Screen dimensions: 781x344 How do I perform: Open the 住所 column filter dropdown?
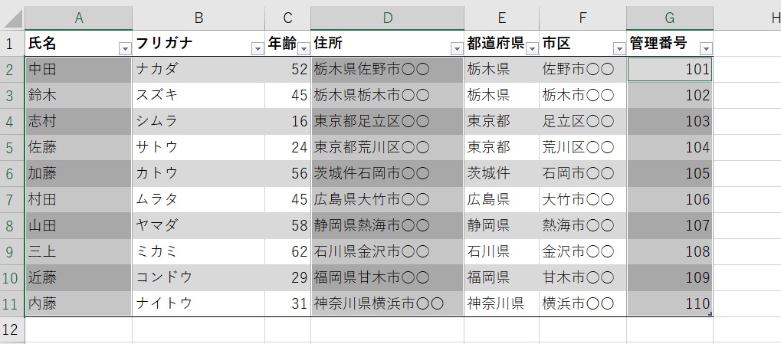457,49
